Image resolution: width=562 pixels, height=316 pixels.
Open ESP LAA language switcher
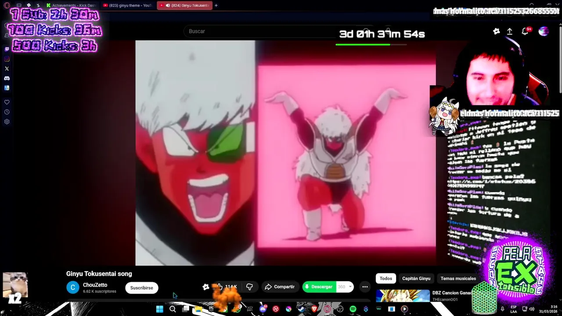513,309
